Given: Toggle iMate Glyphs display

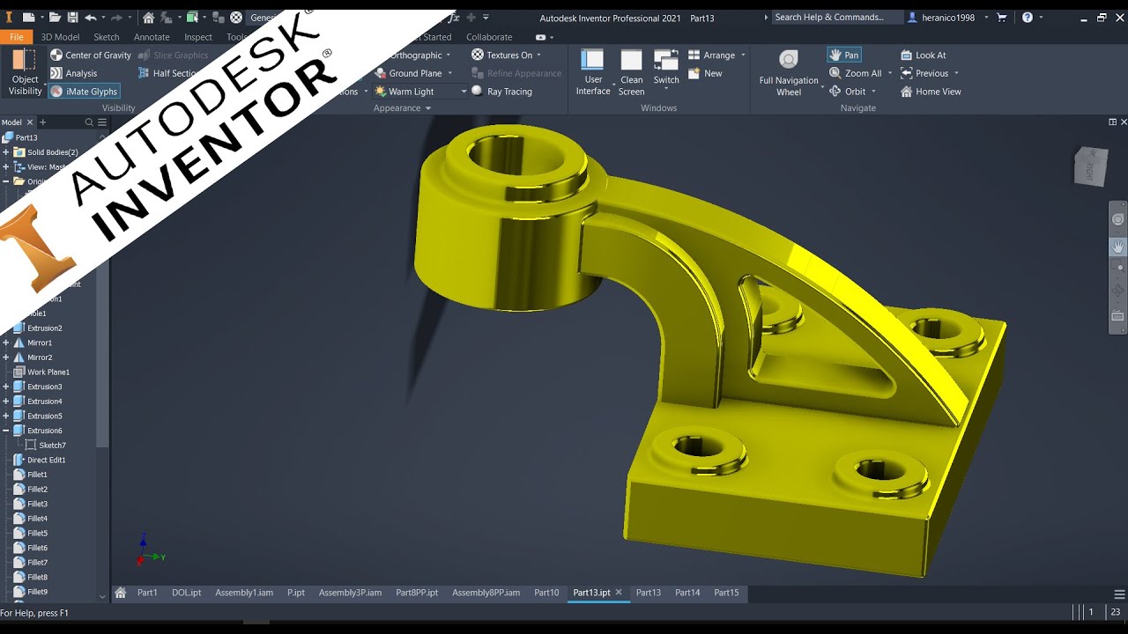Looking at the screenshot, I should point(84,92).
